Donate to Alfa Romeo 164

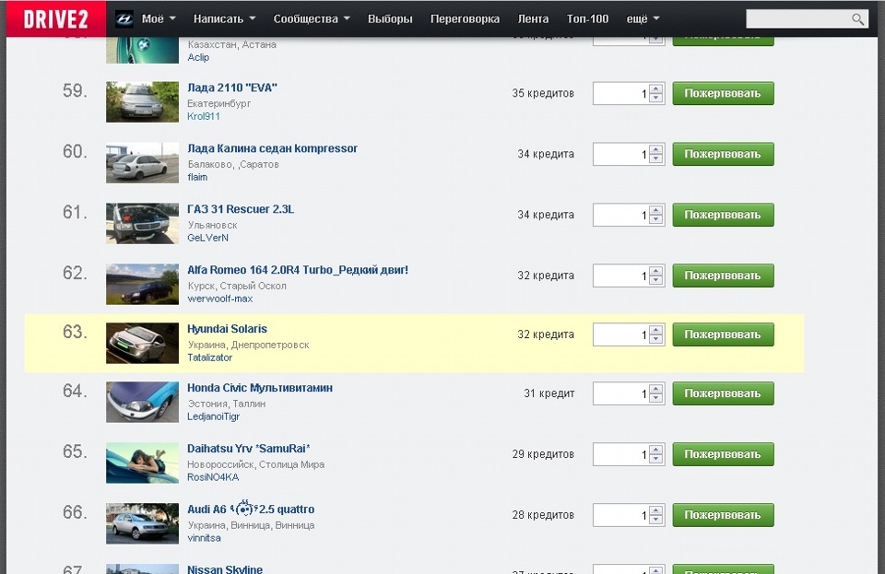pyautogui.click(x=723, y=276)
